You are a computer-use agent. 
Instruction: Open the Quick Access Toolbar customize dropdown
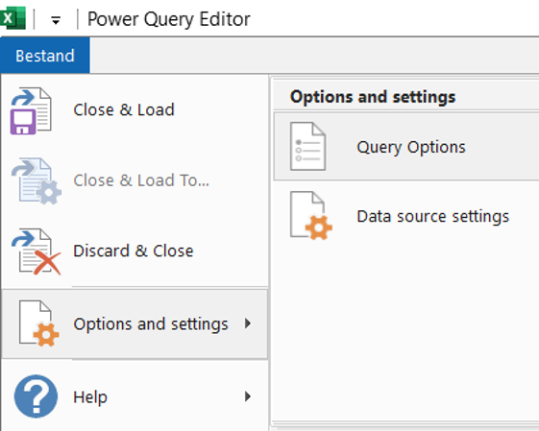pos(56,20)
